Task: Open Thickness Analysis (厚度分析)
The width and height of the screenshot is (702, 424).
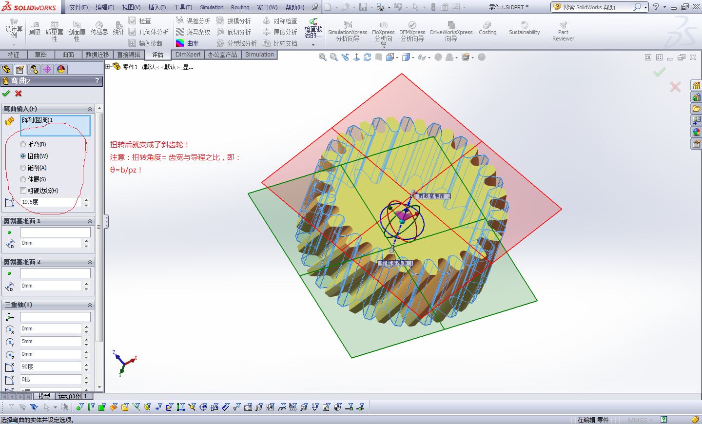Action: point(280,32)
